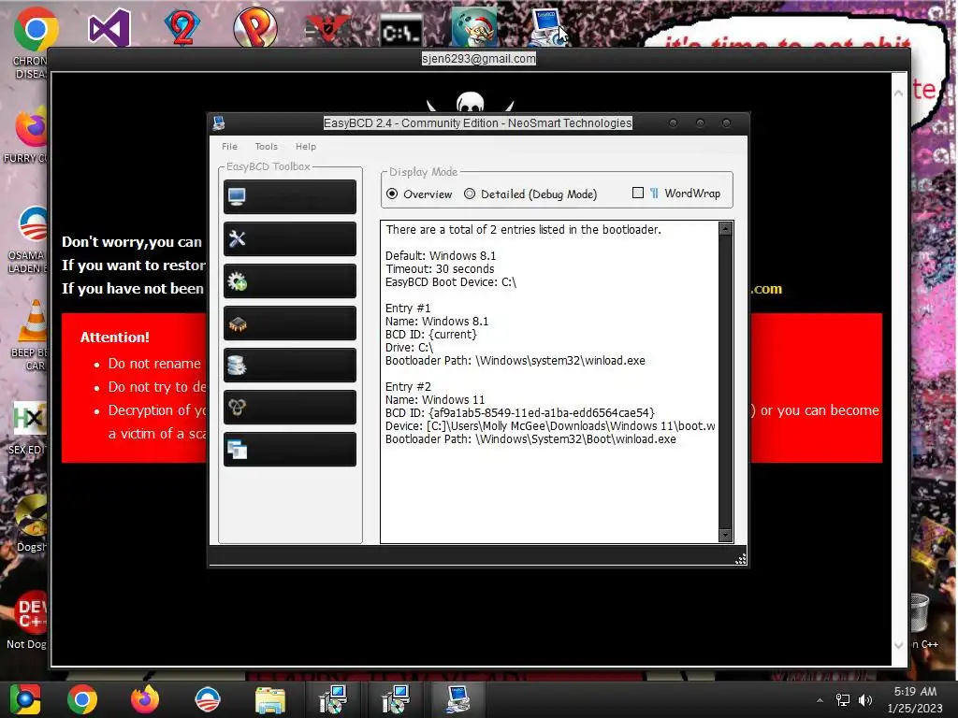Open Edit Boot Menu wrench button
958x718 pixels.
pos(290,238)
